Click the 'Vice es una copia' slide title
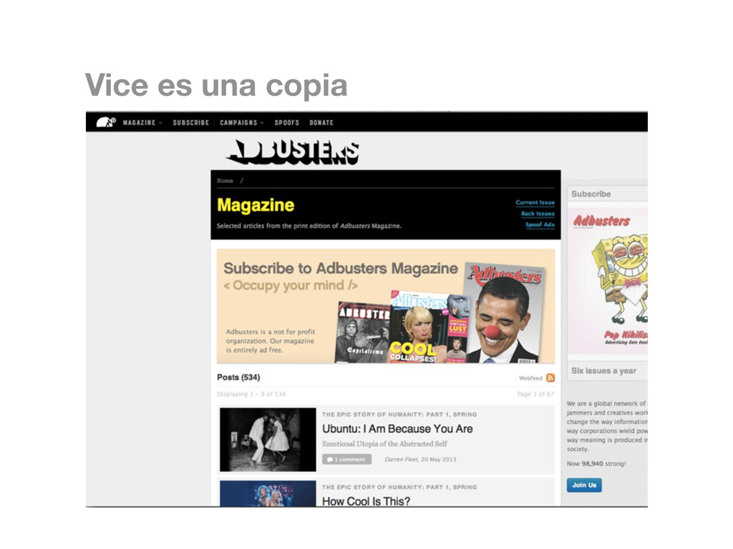 (216, 85)
